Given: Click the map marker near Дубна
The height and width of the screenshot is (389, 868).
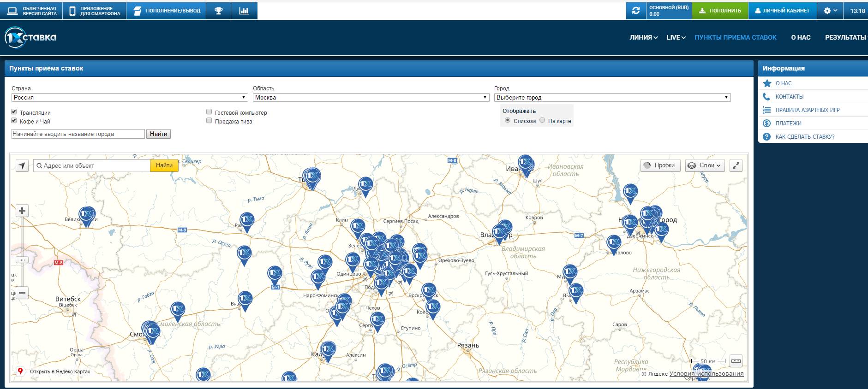Looking at the screenshot, I should [365, 186].
